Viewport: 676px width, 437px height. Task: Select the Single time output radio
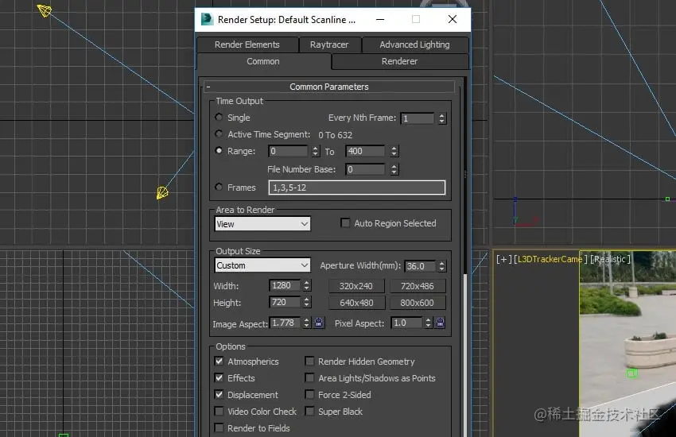pyautogui.click(x=219, y=117)
